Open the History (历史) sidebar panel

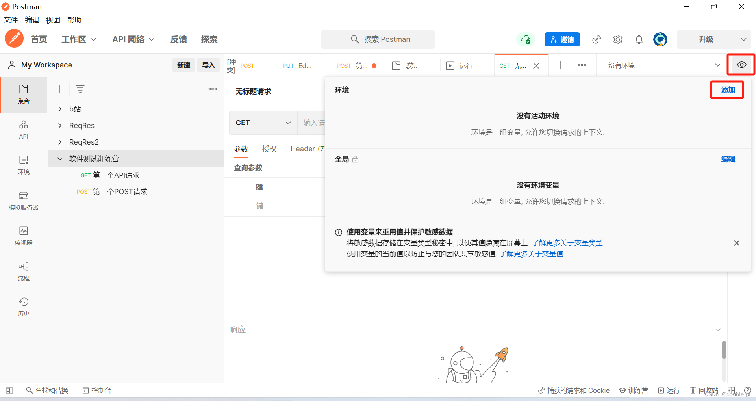(24, 307)
